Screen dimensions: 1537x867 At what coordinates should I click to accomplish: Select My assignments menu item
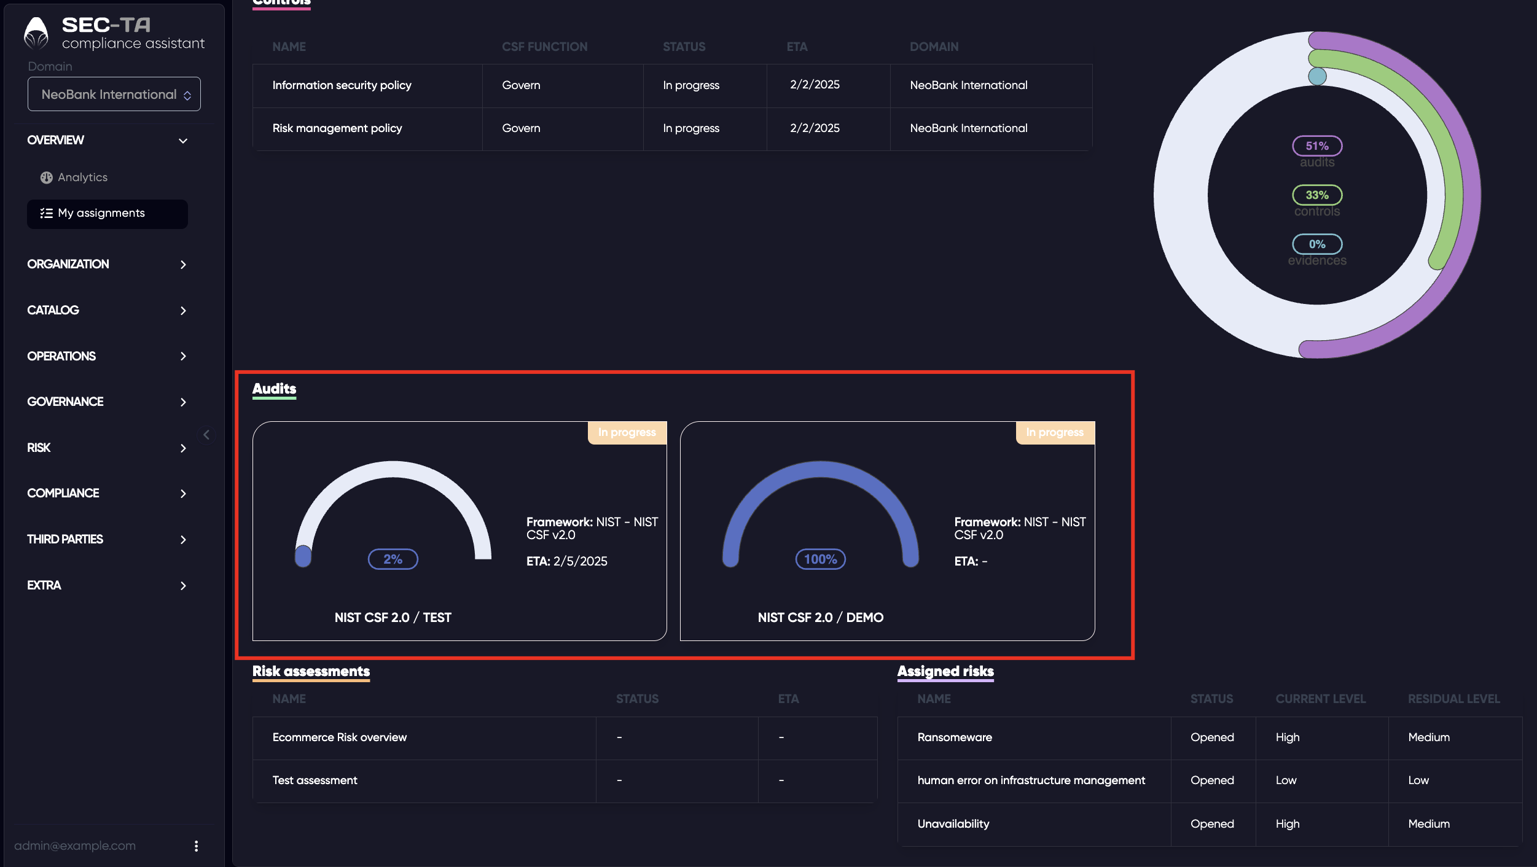point(108,214)
